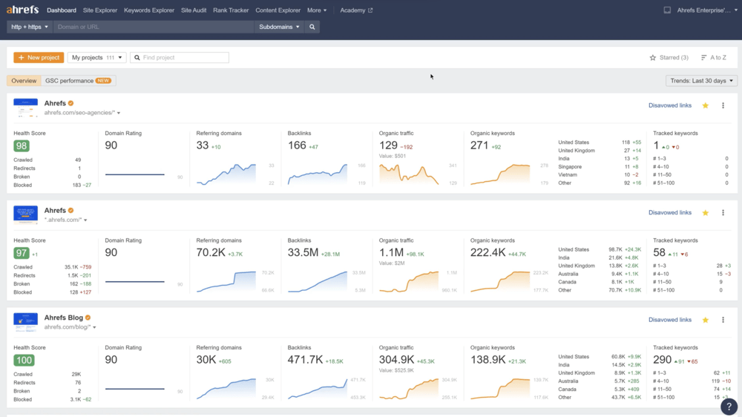Click Organic keywords value 138.9K
742x417 pixels.
(x=488, y=360)
